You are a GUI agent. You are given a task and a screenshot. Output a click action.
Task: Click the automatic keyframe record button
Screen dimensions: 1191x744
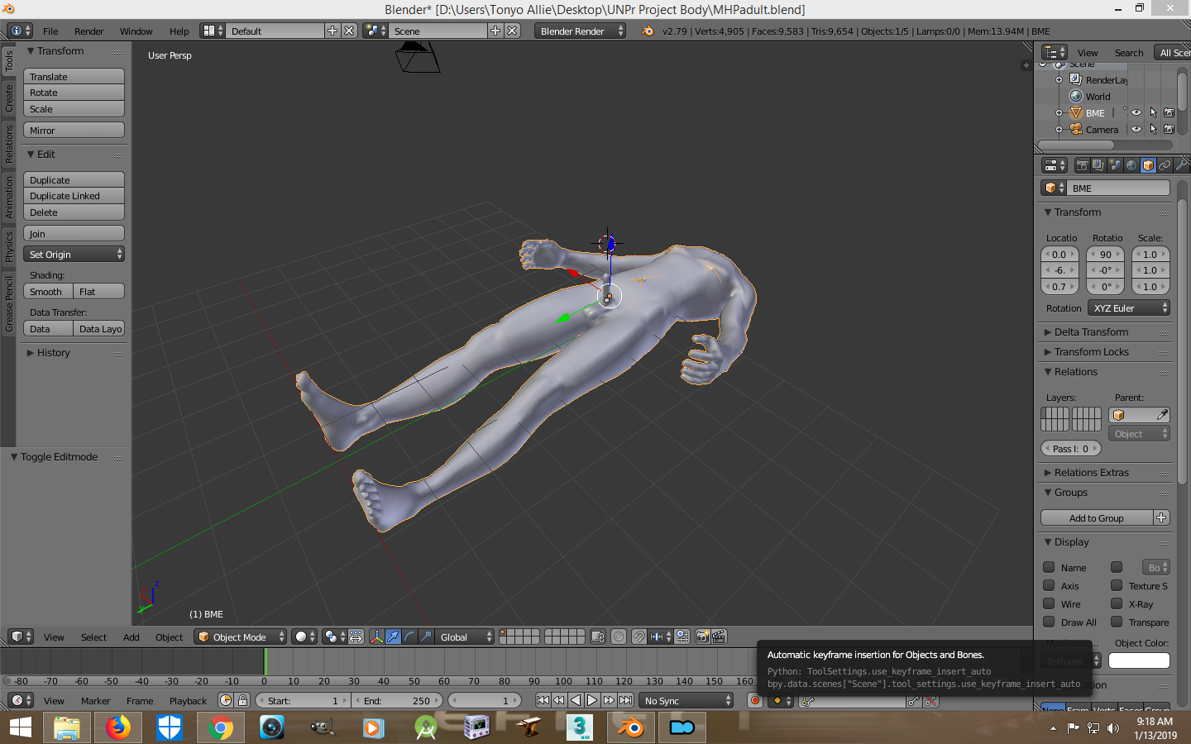[754, 700]
